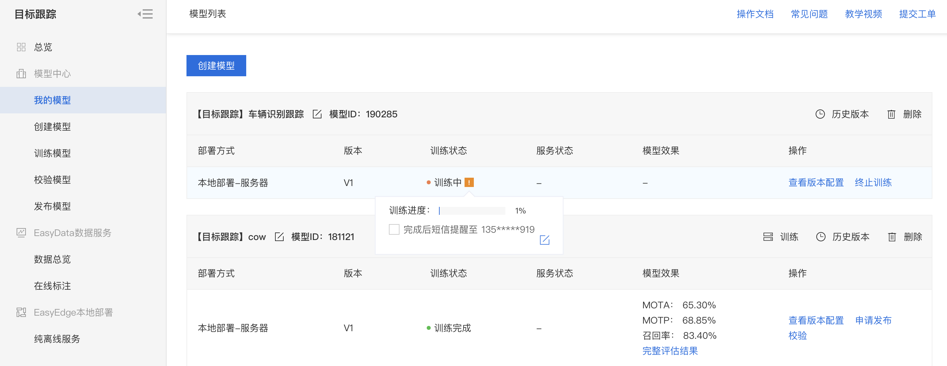Edit the SMS phone number via pencil icon
This screenshot has height=366, width=947.
point(544,240)
